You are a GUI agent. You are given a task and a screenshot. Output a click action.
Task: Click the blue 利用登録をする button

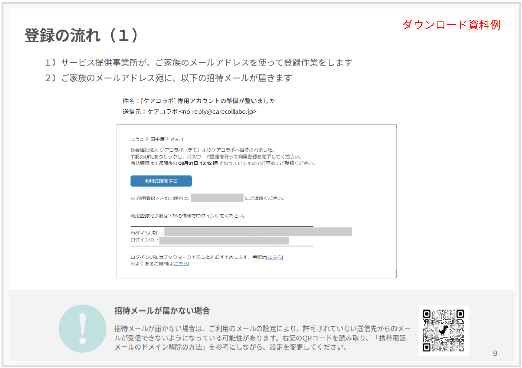pyautogui.click(x=161, y=181)
